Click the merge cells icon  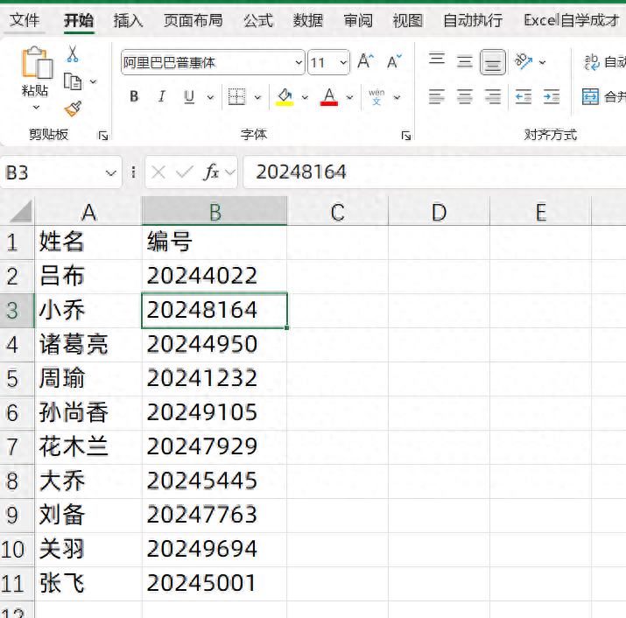[x=590, y=96]
